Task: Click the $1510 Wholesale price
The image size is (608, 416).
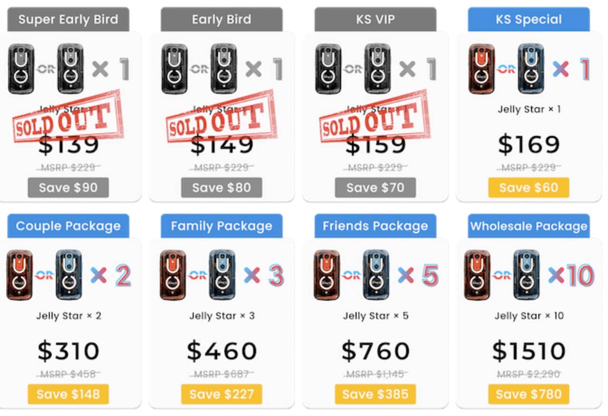Action: [529, 351]
